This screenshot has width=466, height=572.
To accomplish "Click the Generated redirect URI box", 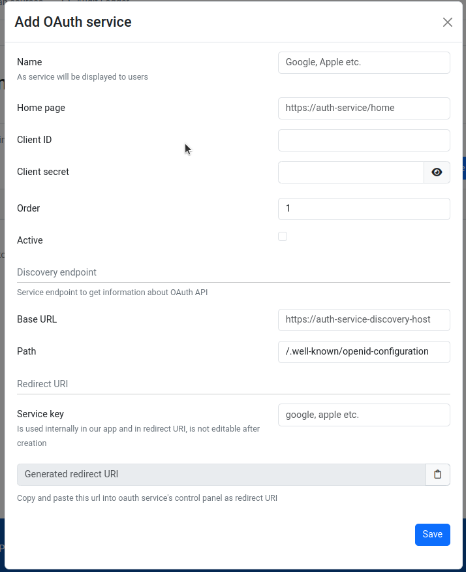I will click(221, 475).
